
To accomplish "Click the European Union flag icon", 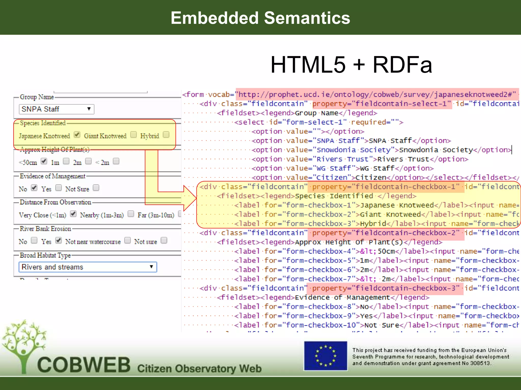I will (325, 355).
